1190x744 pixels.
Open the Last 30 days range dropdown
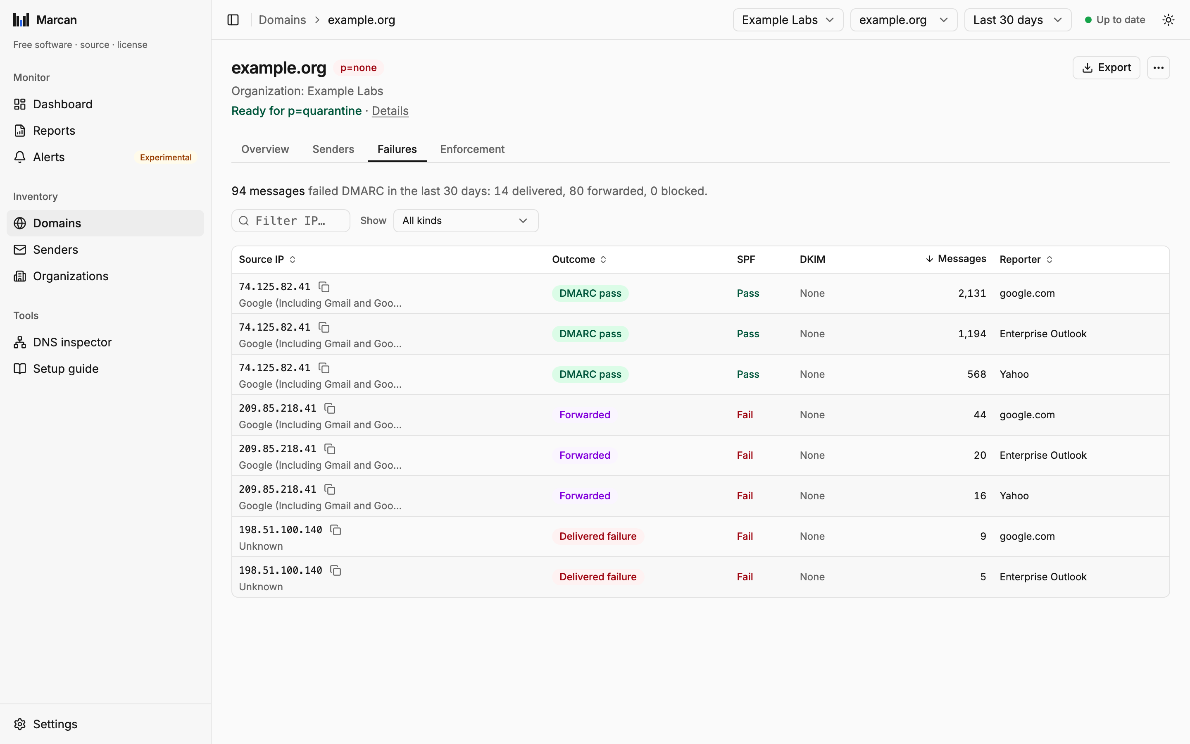[1017, 20]
